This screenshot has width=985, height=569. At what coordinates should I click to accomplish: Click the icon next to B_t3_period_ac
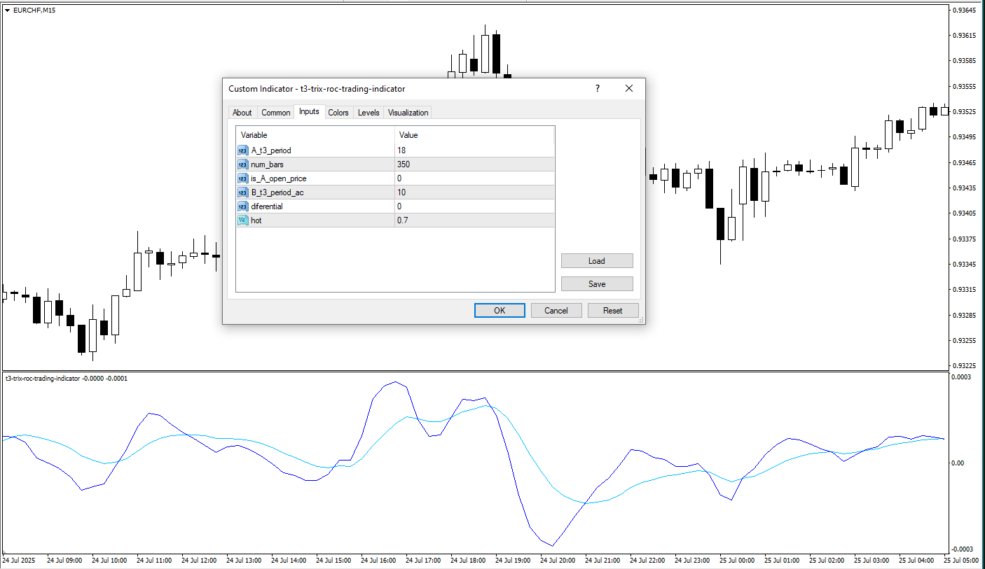pos(243,192)
